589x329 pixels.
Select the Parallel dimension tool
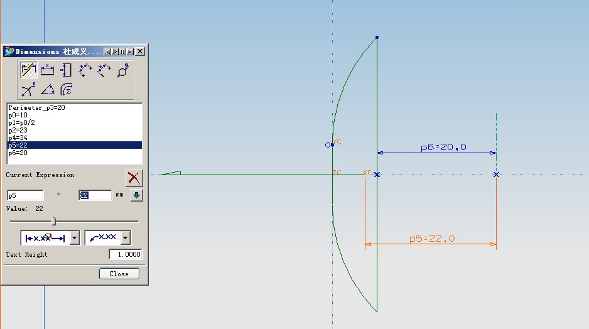click(85, 70)
